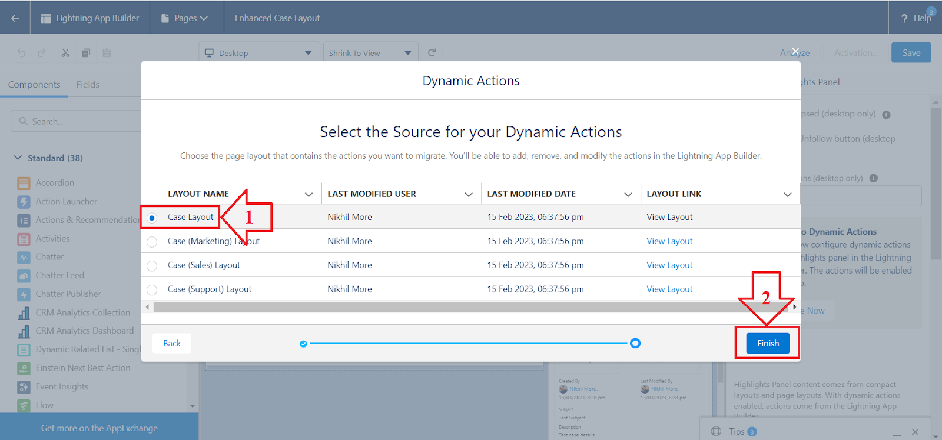Select CRM Analytics Collection icon
Image resolution: width=942 pixels, height=440 pixels.
[x=24, y=313]
